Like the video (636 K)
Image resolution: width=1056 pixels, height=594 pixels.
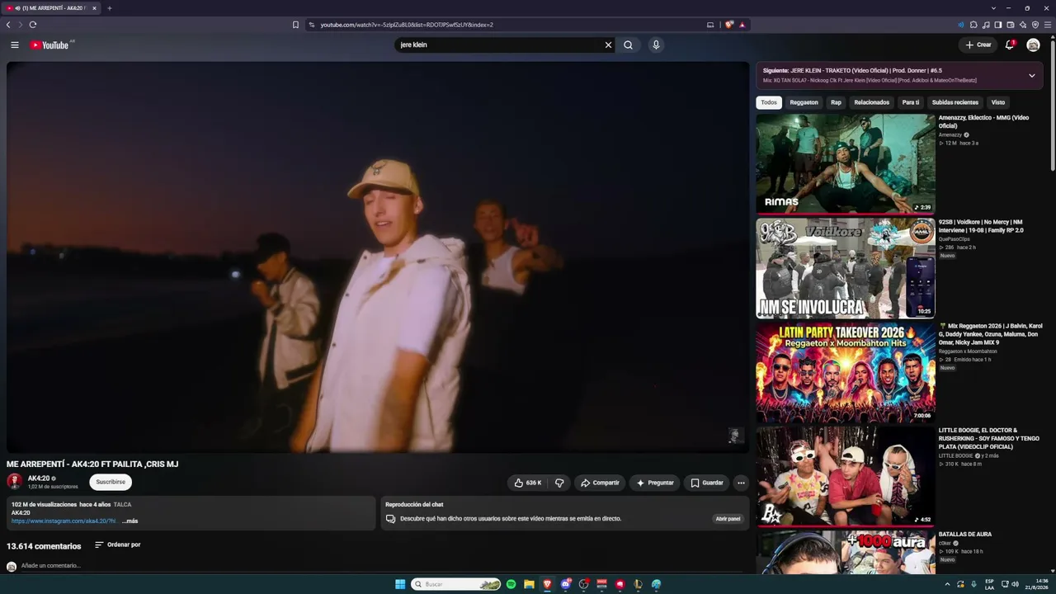527,483
